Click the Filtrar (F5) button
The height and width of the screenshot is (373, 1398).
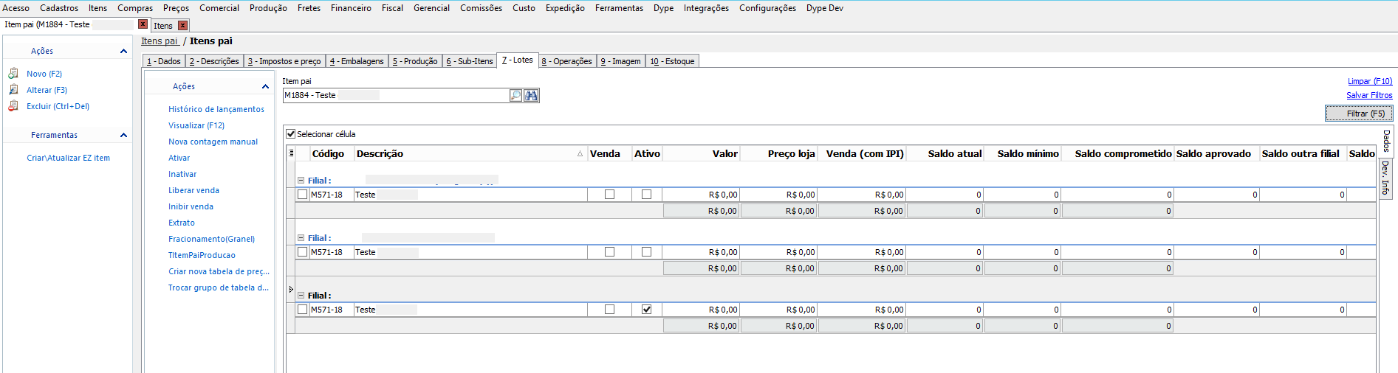[1359, 114]
